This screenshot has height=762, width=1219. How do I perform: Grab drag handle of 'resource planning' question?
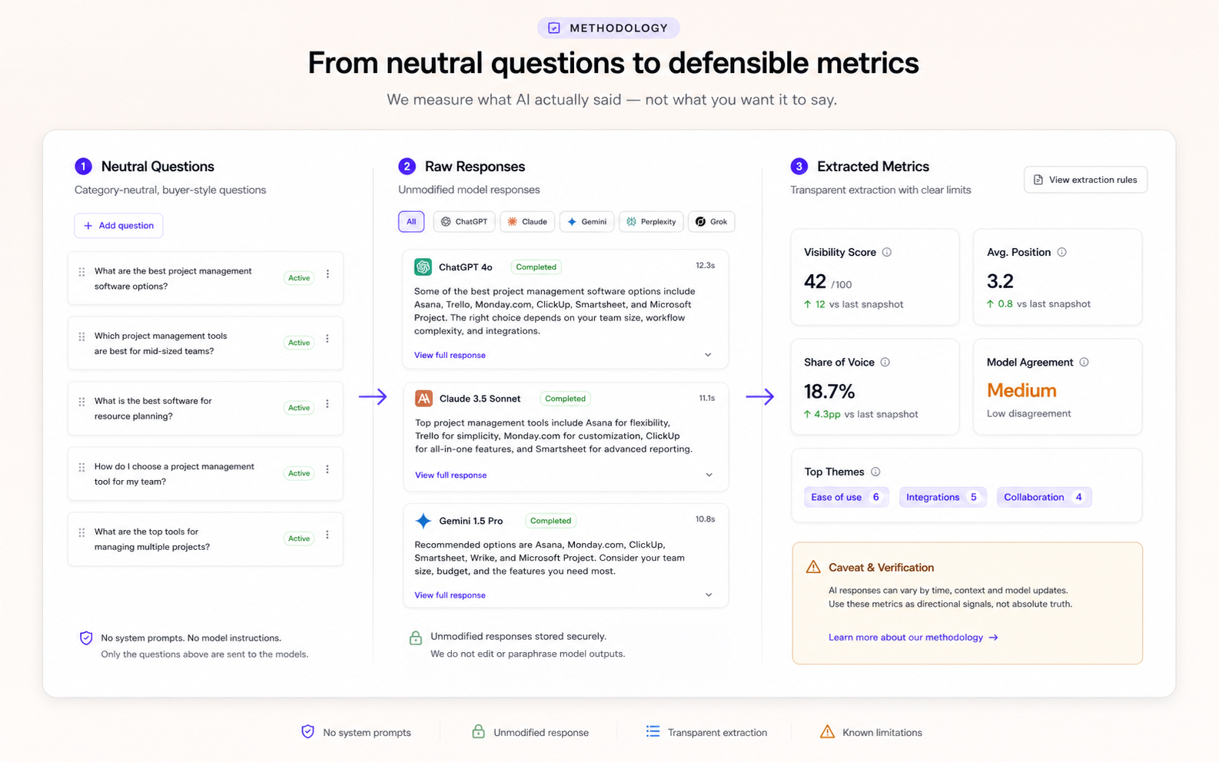pyautogui.click(x=81, y=402)
